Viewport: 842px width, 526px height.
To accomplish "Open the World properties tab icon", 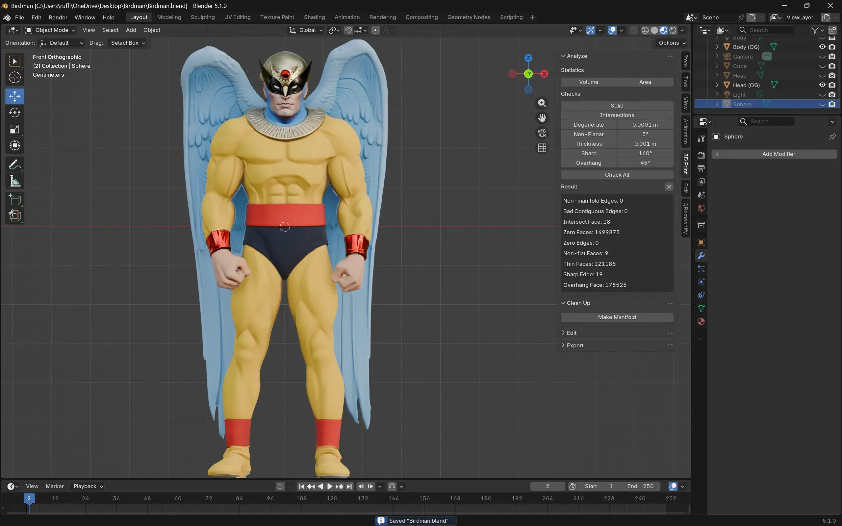I will (x=701, y=208).
